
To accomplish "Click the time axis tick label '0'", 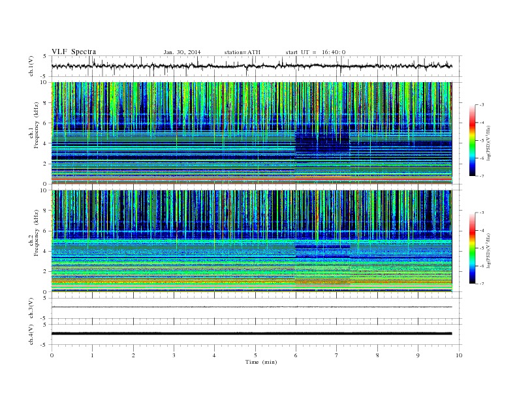I will [52, 355].
